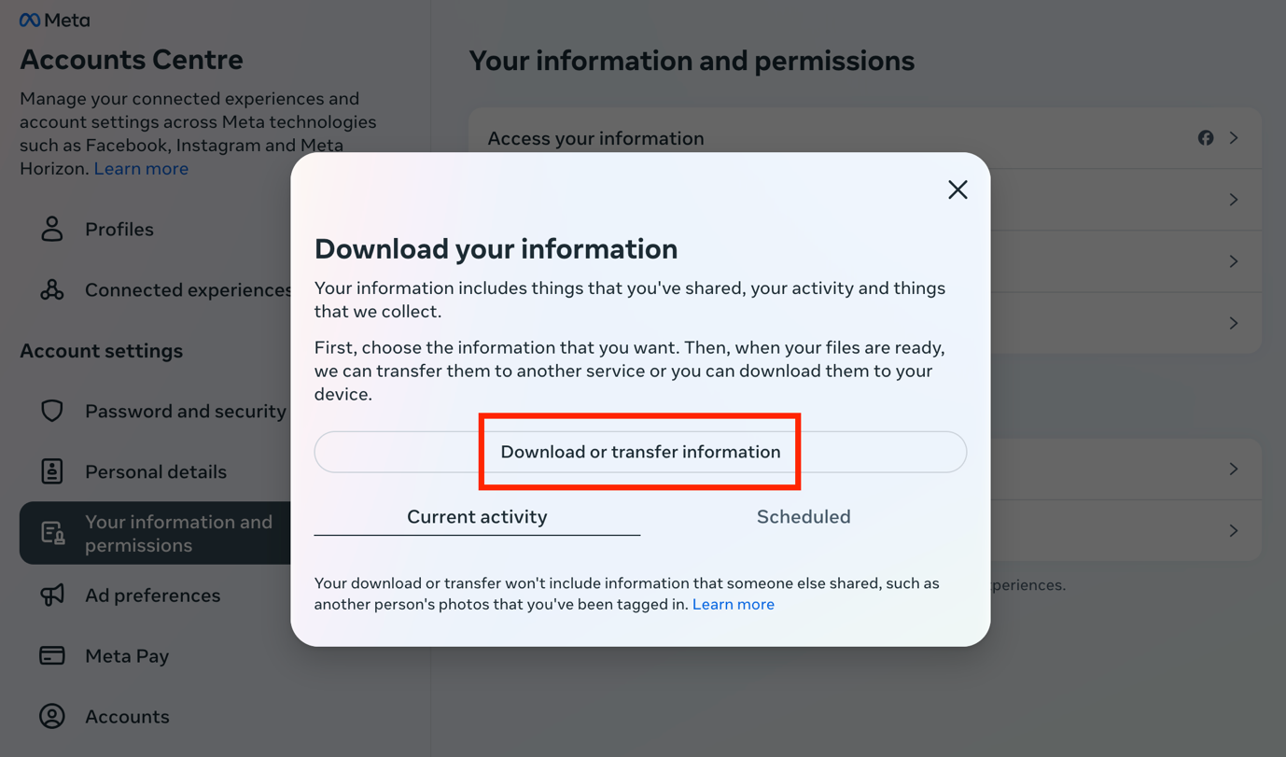The image size is (1286, 757).
Task: Expand the Access your information chevron
Action: (1234, 138)
